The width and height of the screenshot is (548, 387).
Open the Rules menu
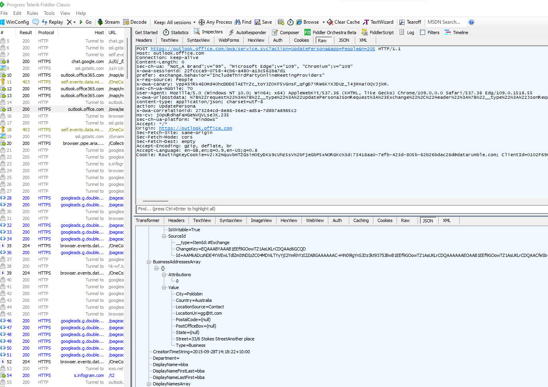(x=33, y=13)
